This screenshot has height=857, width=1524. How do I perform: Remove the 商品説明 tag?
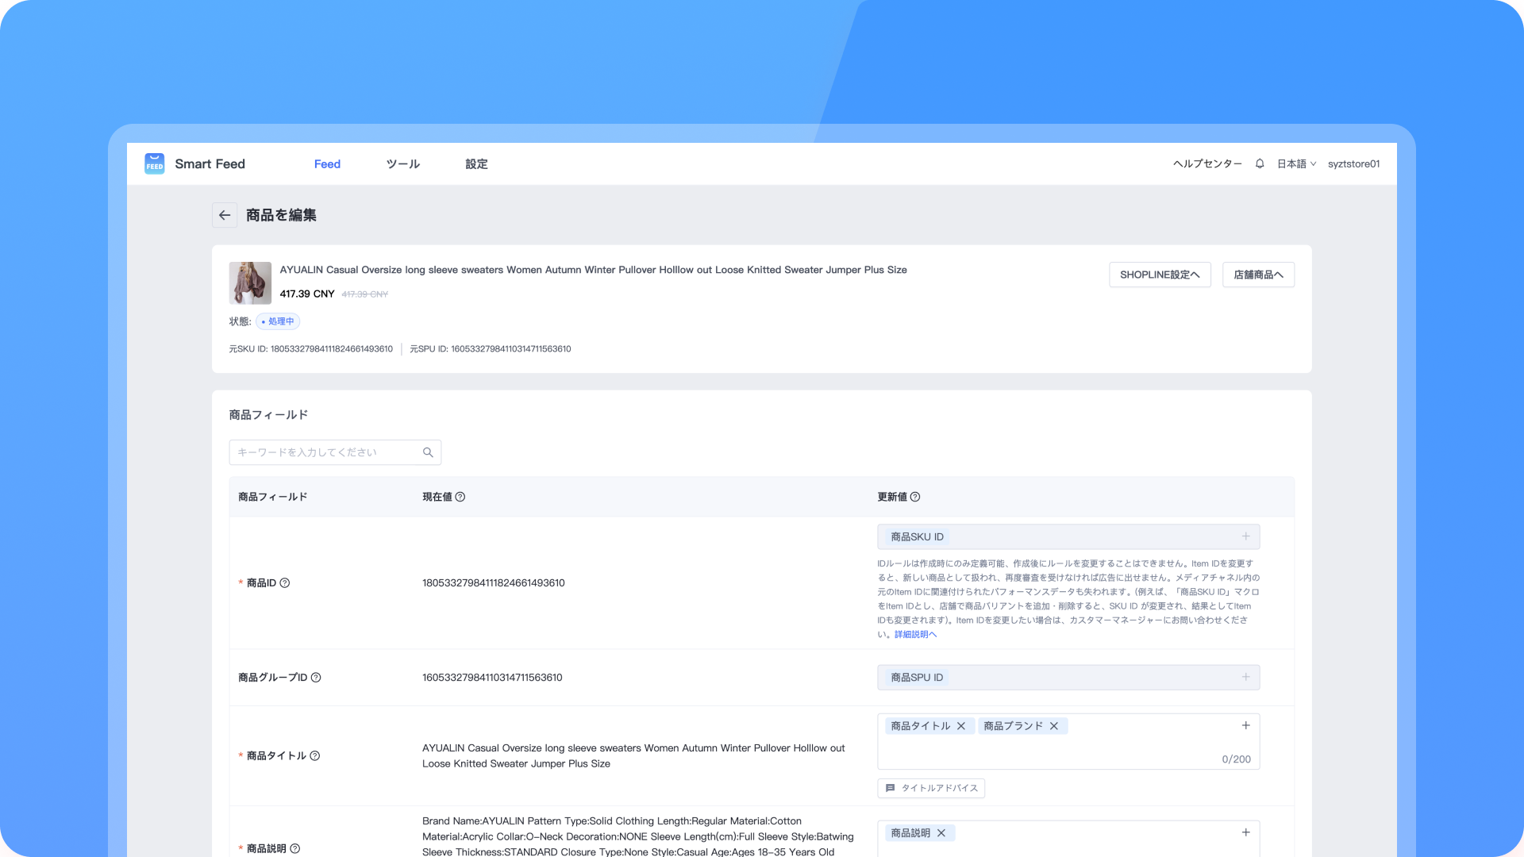point(941,833)
